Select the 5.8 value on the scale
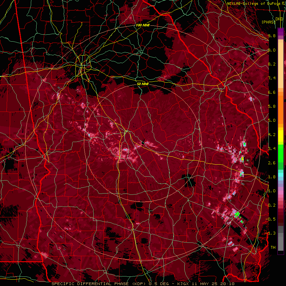Screen dimensions: 286x286 (272, 106)
